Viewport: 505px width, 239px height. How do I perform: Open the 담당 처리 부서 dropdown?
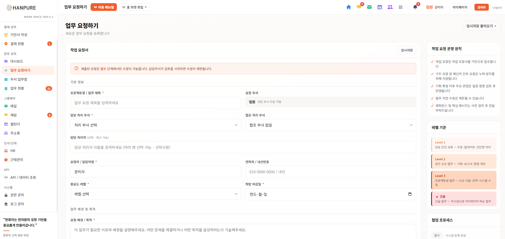coord(156,125)
